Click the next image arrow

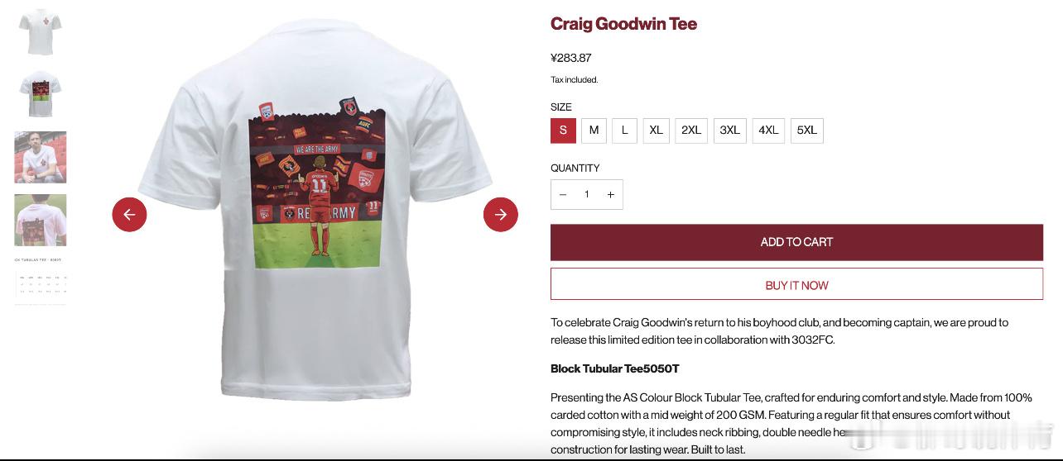[501, 215]
